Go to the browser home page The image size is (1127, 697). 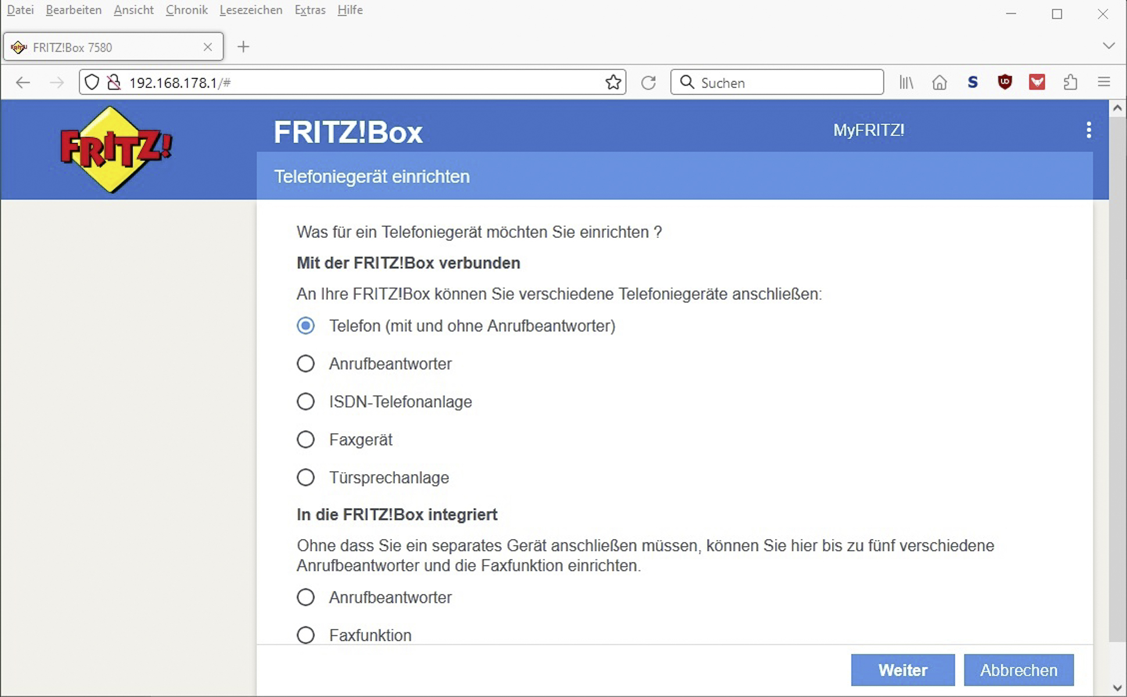[939, 82]
